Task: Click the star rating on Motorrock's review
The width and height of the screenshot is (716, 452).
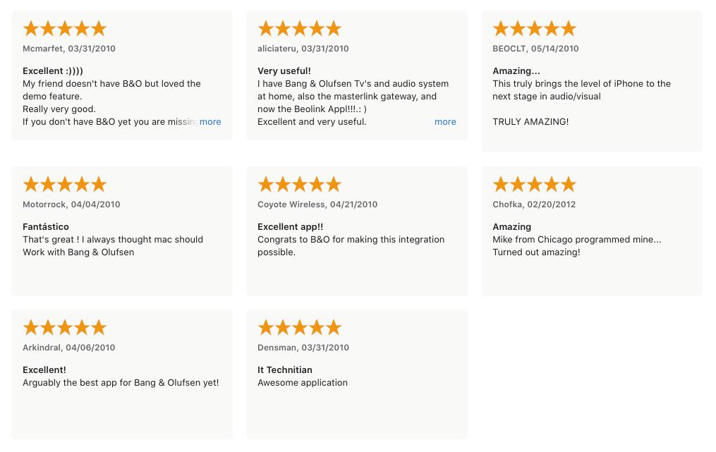Action: (65, 185)
